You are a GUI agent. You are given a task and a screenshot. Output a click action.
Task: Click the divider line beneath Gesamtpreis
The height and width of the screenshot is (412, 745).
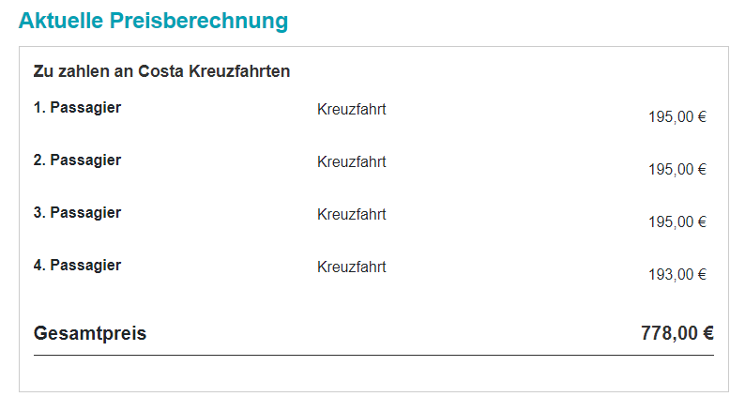373,356
